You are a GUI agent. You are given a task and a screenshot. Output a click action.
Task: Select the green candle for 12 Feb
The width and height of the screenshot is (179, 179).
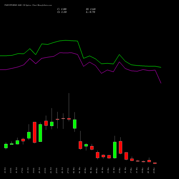pyautogui.click(x=6, y=146)
